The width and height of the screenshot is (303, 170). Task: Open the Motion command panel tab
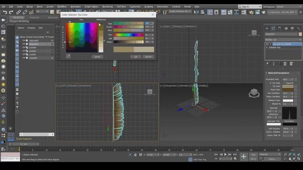point(286,28)
